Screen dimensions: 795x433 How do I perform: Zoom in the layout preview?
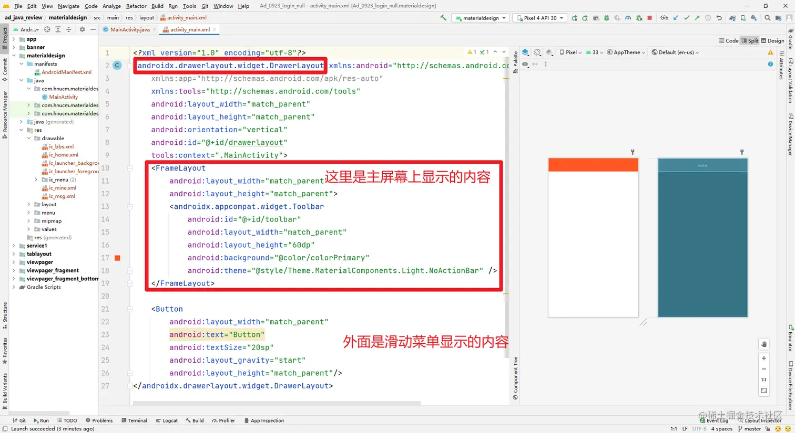click(764, 358)
